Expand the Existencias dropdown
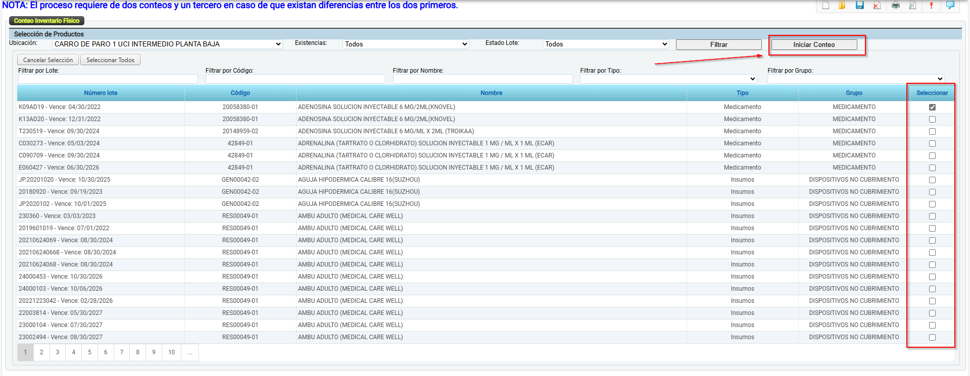 (406, 44)
